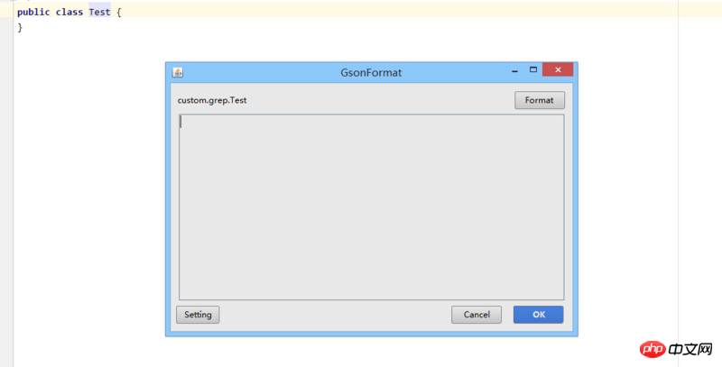The width and height of the screenshot is (722, 367).
Task: Focus the JSON input text area
Action: pyautogui.click(x=372, y=207)
